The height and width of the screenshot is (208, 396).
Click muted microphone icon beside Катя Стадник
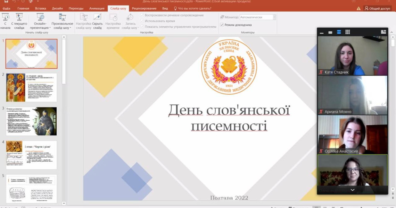click(x=321, y=72)
